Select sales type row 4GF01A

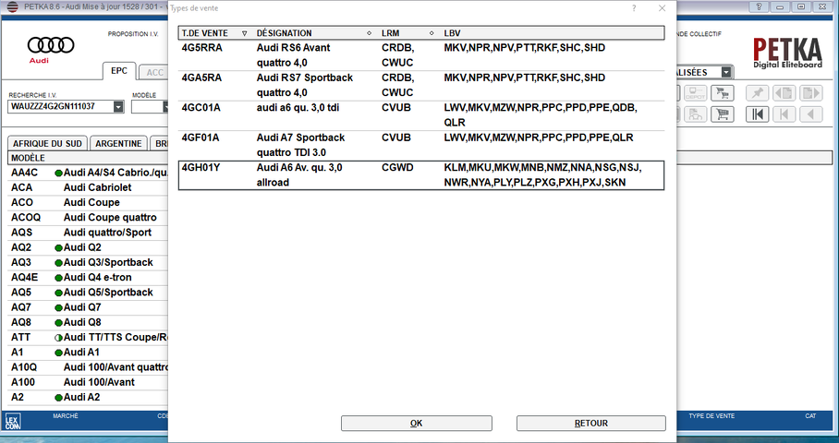click(x=421, y=145)
